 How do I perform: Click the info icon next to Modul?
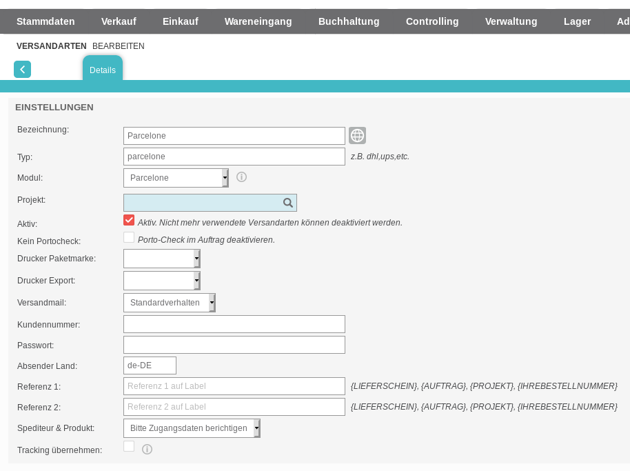point(241,177)
